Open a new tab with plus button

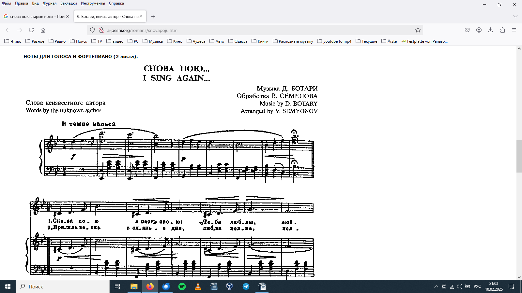(153, 16)
